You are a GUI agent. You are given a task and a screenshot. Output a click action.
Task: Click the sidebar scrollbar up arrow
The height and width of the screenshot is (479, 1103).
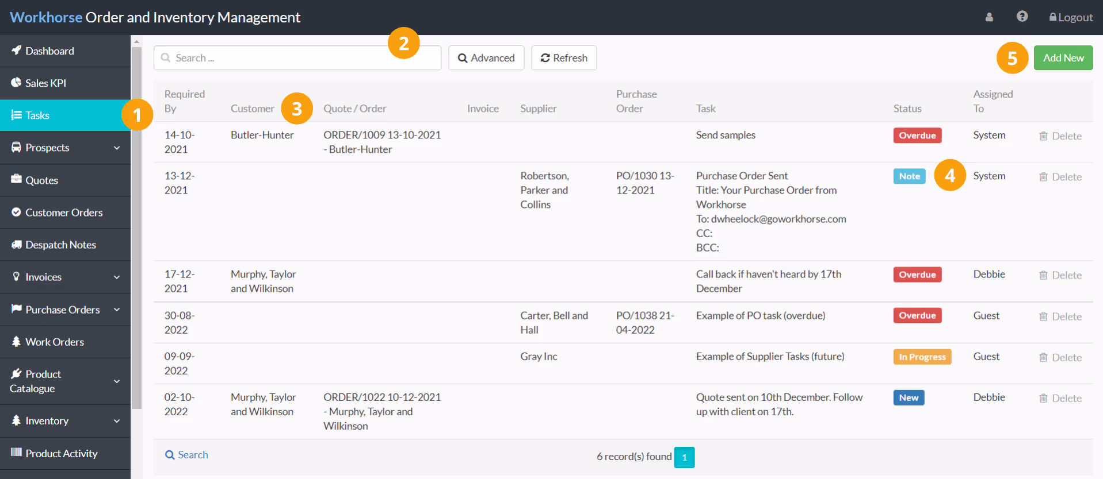136,41
